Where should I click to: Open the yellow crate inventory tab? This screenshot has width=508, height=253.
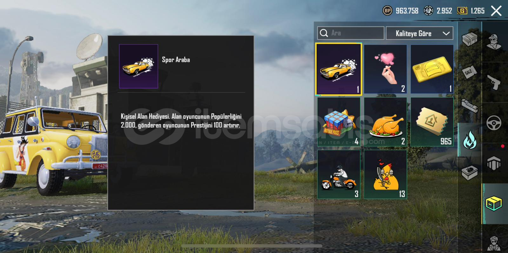494,204
